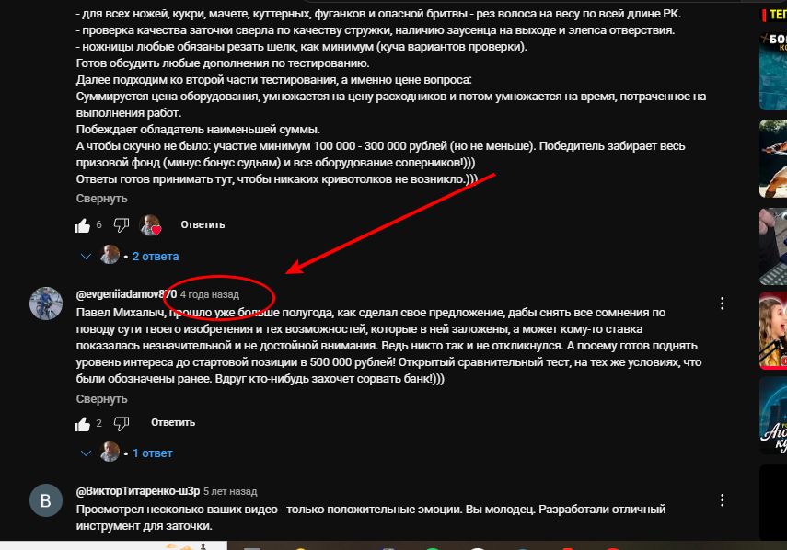Screen dimensions: 787x550
Task: Like evgeniiadamov870's comment
Action: pos(83,424)
